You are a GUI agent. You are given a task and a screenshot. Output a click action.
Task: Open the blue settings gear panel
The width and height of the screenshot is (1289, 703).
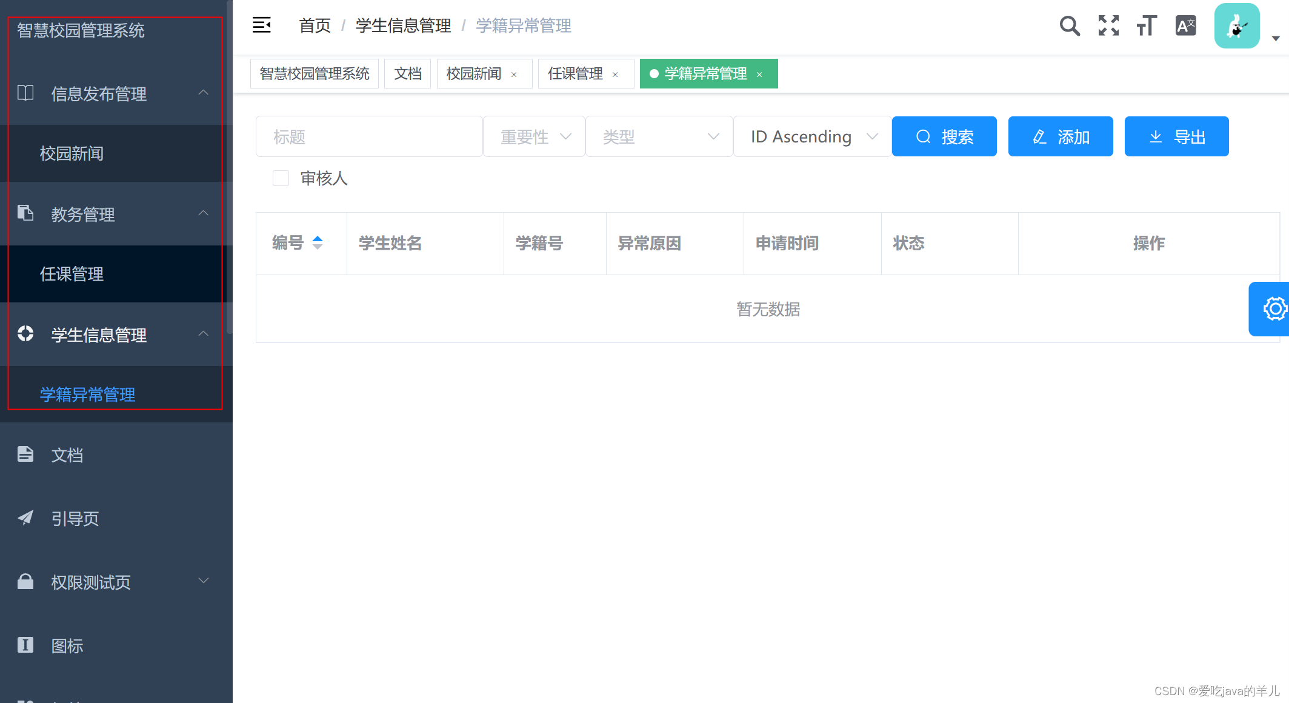pos(1274,309)
